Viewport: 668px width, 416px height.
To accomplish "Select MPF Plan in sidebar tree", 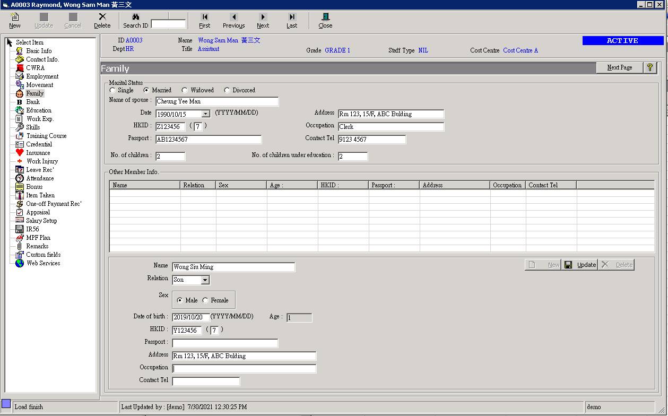I will point(38,238).
